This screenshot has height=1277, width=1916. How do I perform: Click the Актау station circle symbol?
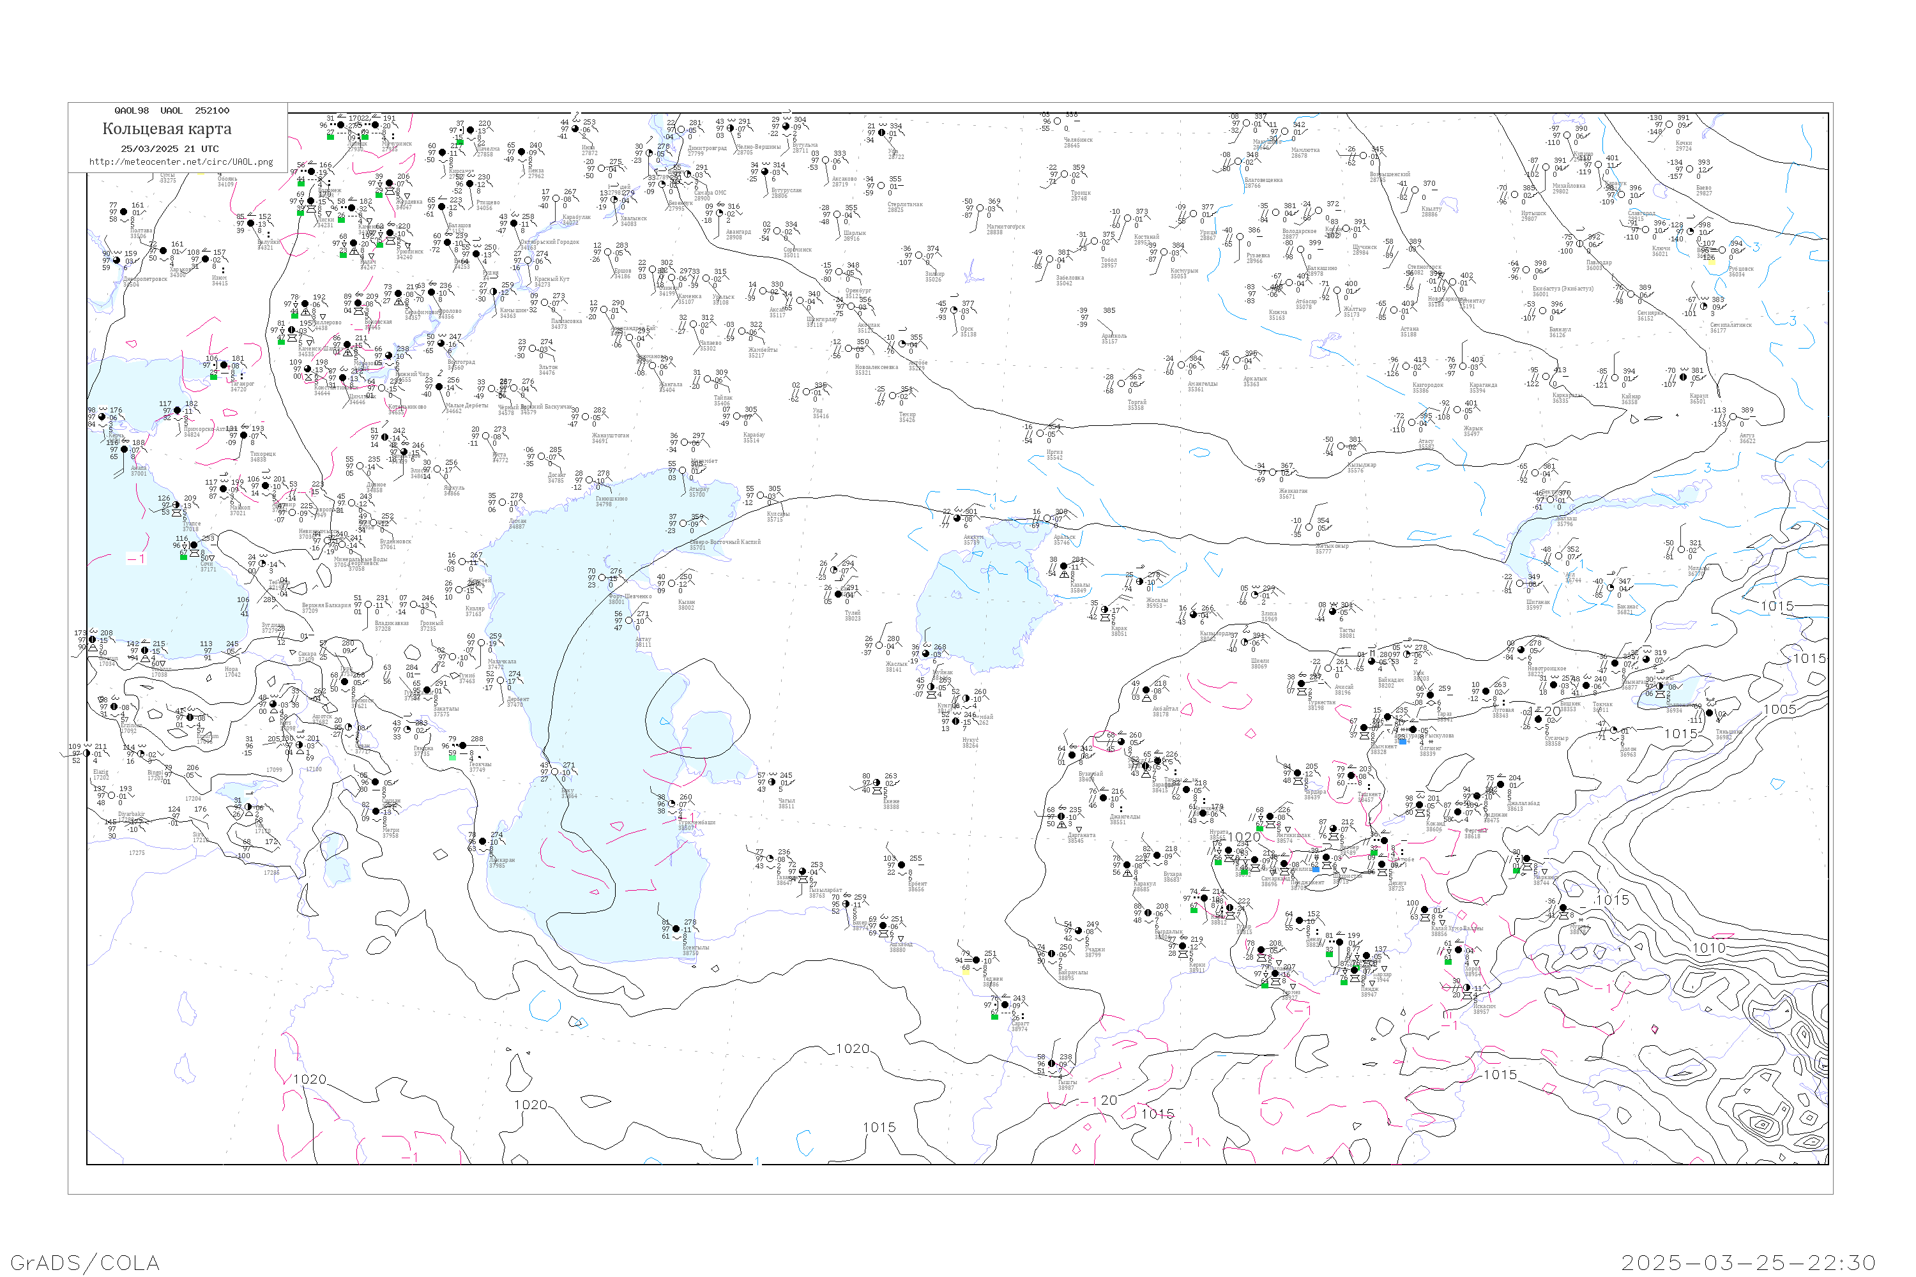630,621
